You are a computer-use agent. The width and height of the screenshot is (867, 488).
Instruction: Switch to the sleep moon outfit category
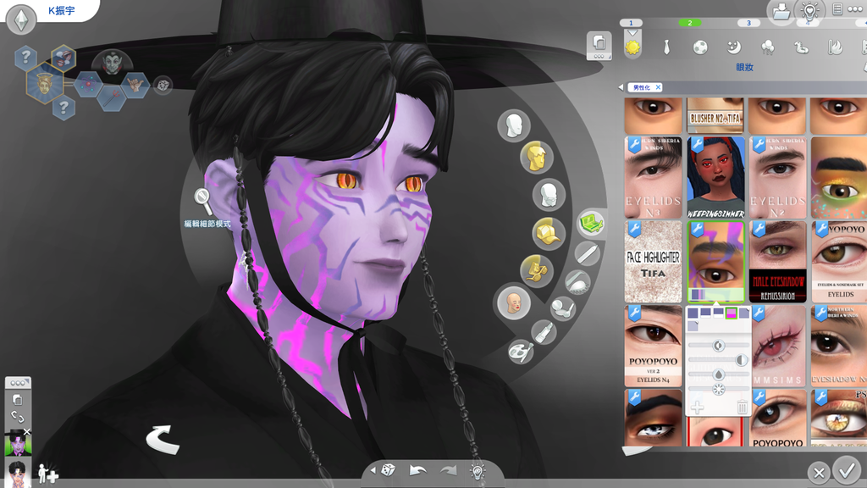[734, 47]
